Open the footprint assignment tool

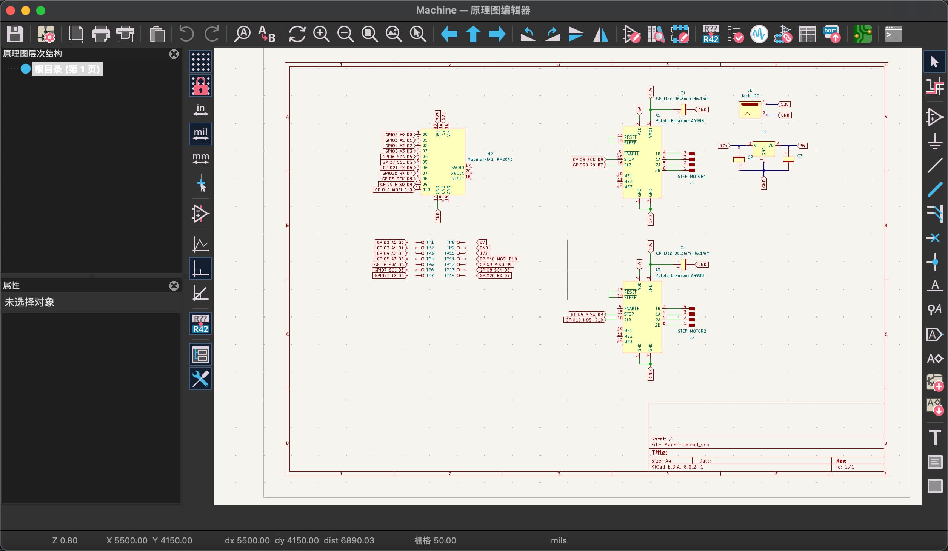tap(783, 34)
